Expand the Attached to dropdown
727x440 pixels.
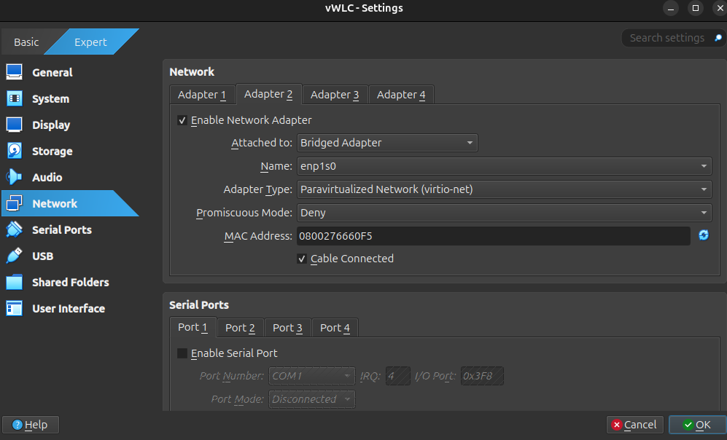387,143
